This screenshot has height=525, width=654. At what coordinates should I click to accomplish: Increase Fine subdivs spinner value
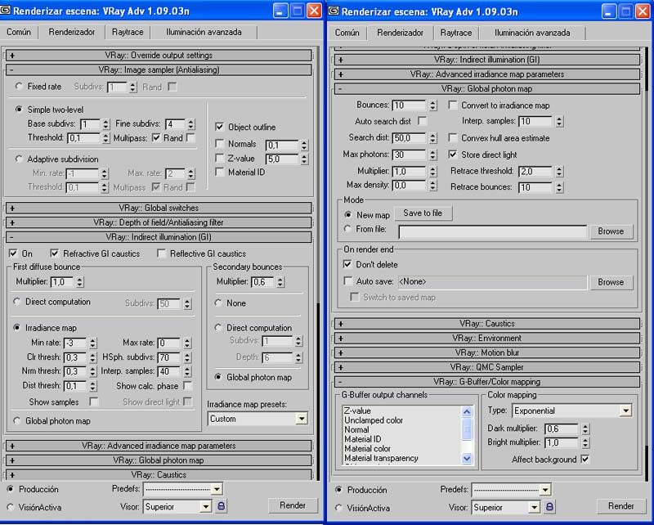pos(190,122)
